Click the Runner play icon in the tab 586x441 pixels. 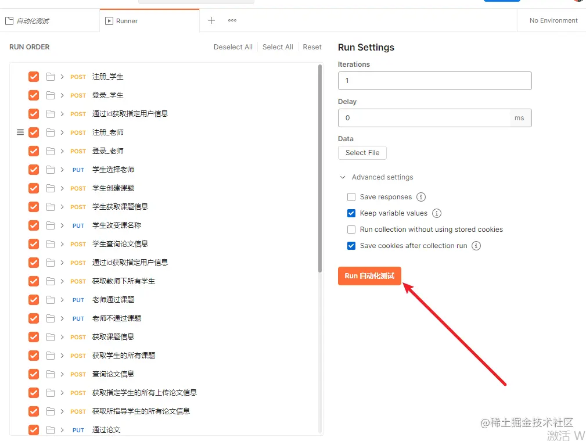coord(109,21)
